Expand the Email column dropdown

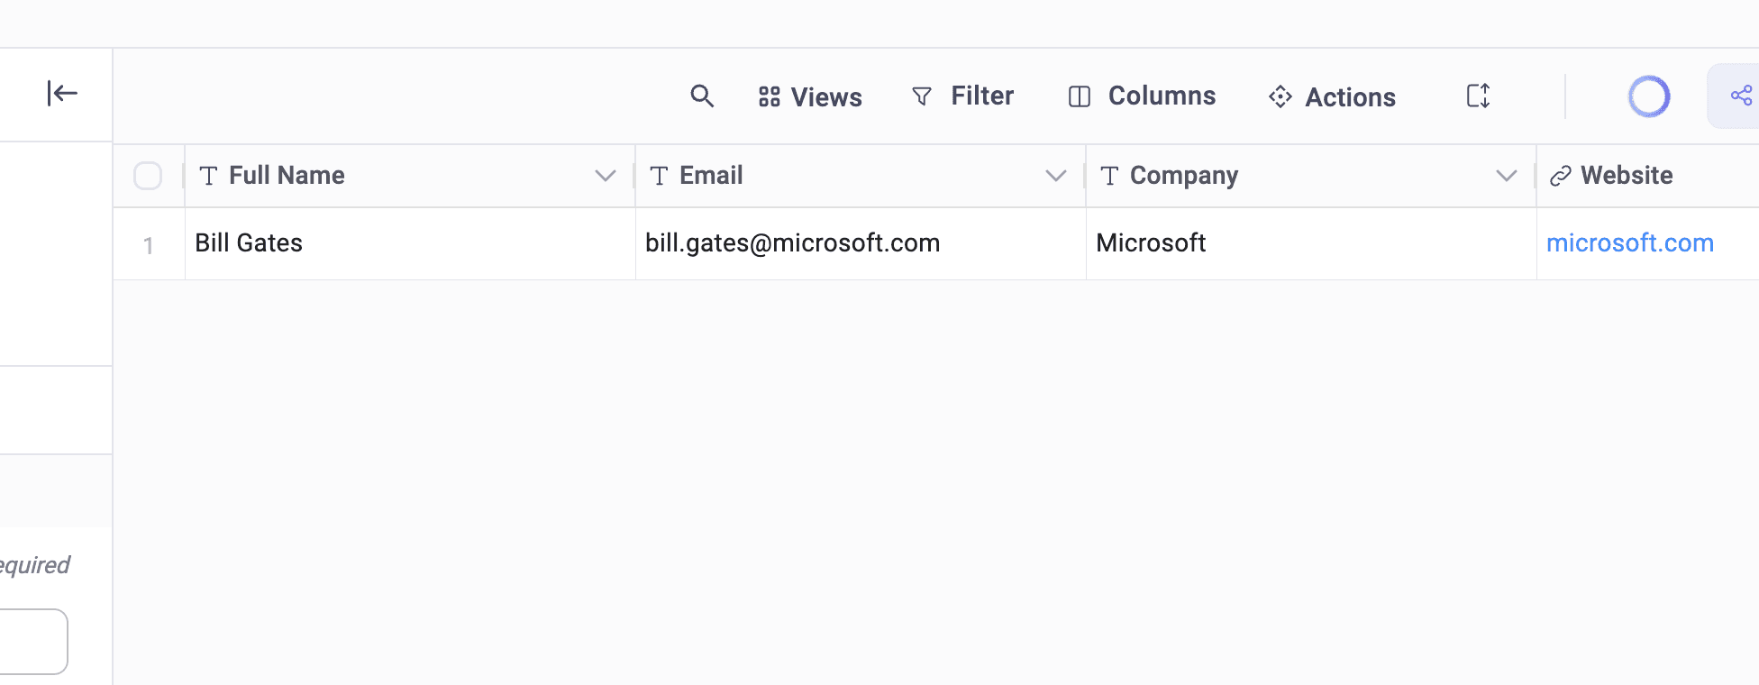click(x=1056, y=176)
